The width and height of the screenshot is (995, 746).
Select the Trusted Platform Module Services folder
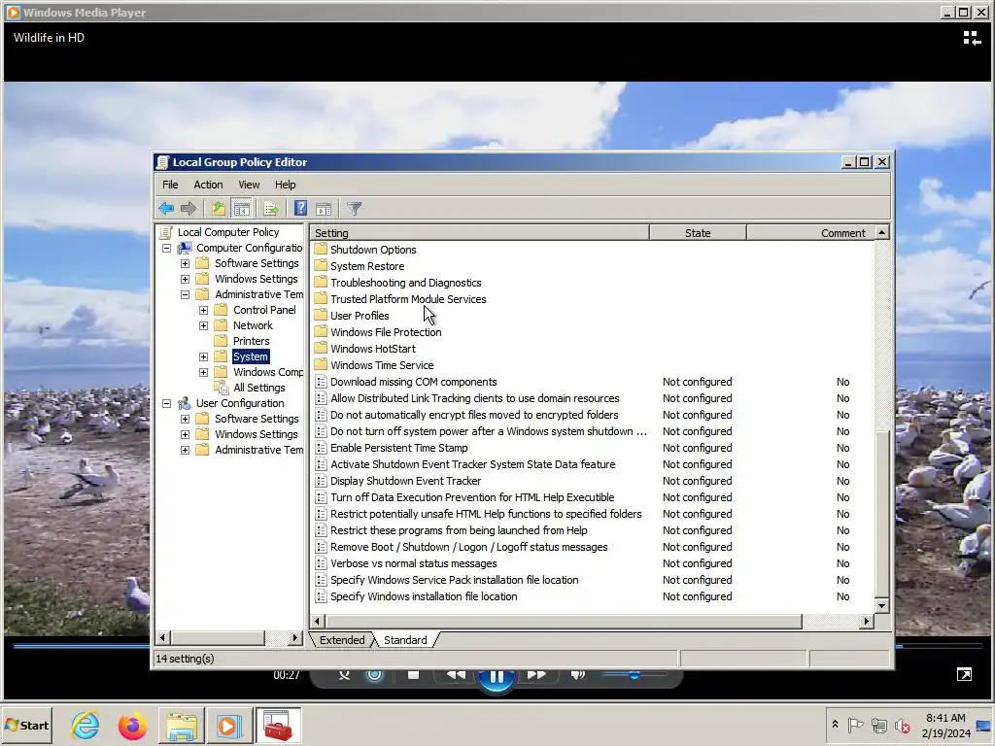[408, 299]
